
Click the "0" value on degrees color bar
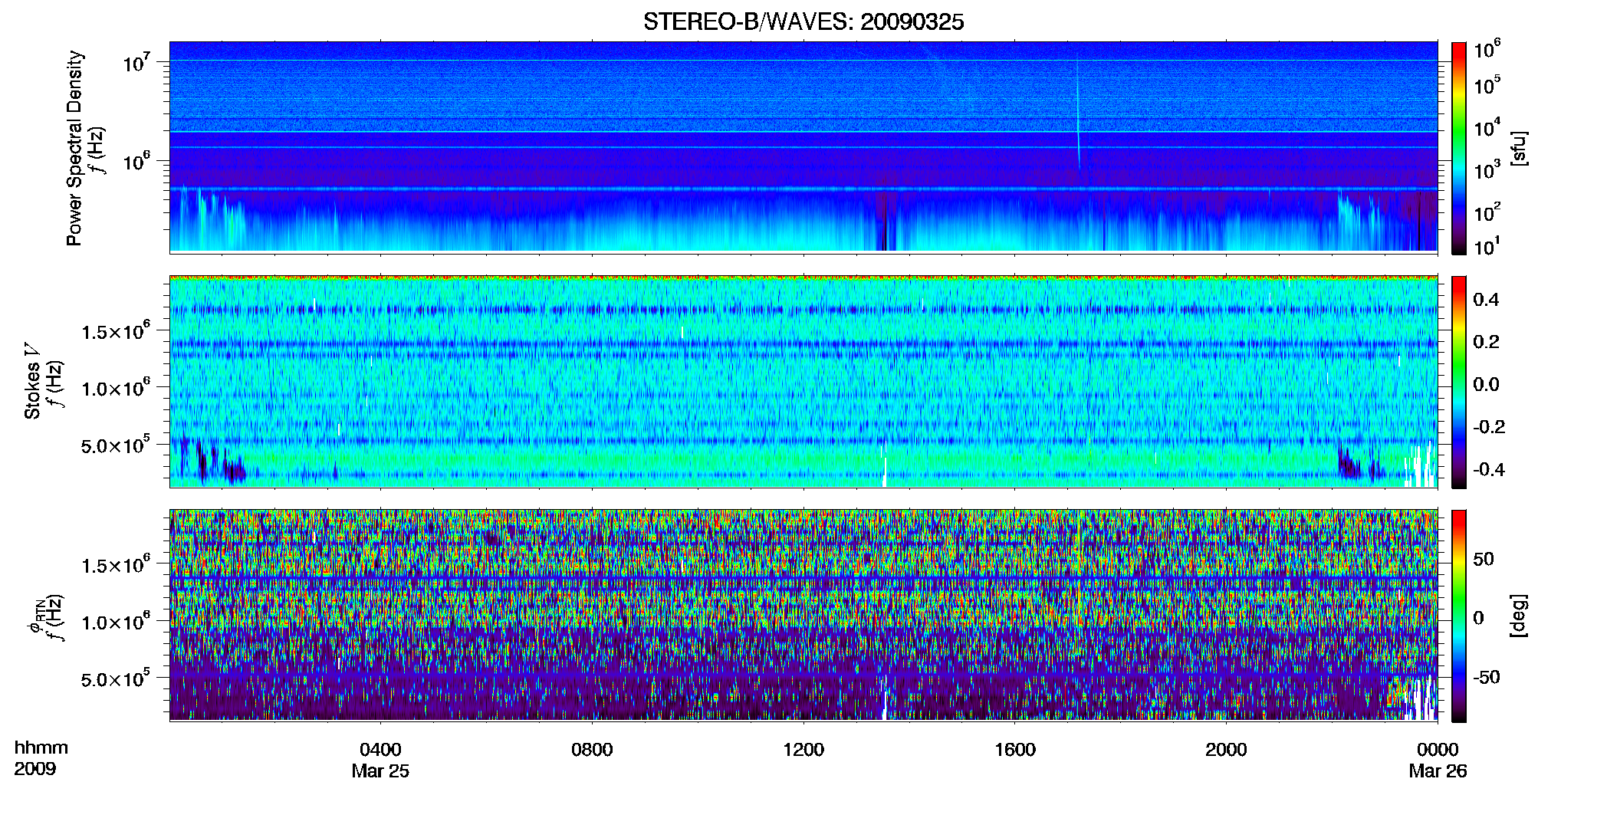pyautogui.click(x=1479, y=618)
